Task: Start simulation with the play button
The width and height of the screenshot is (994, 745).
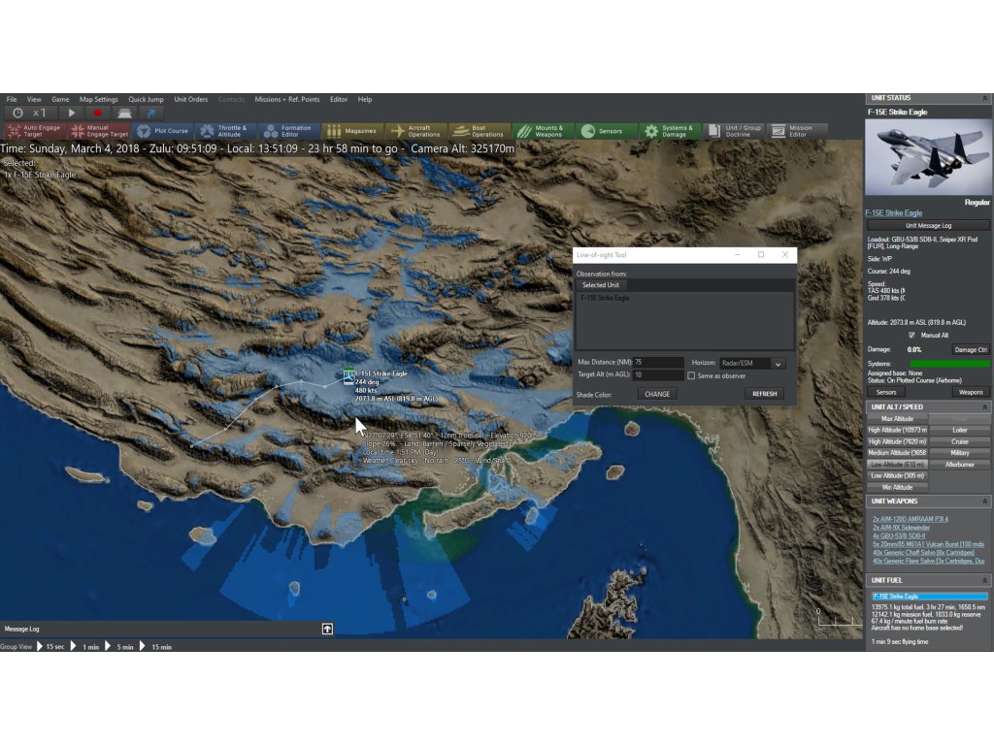Action: [x=72, y=113]
